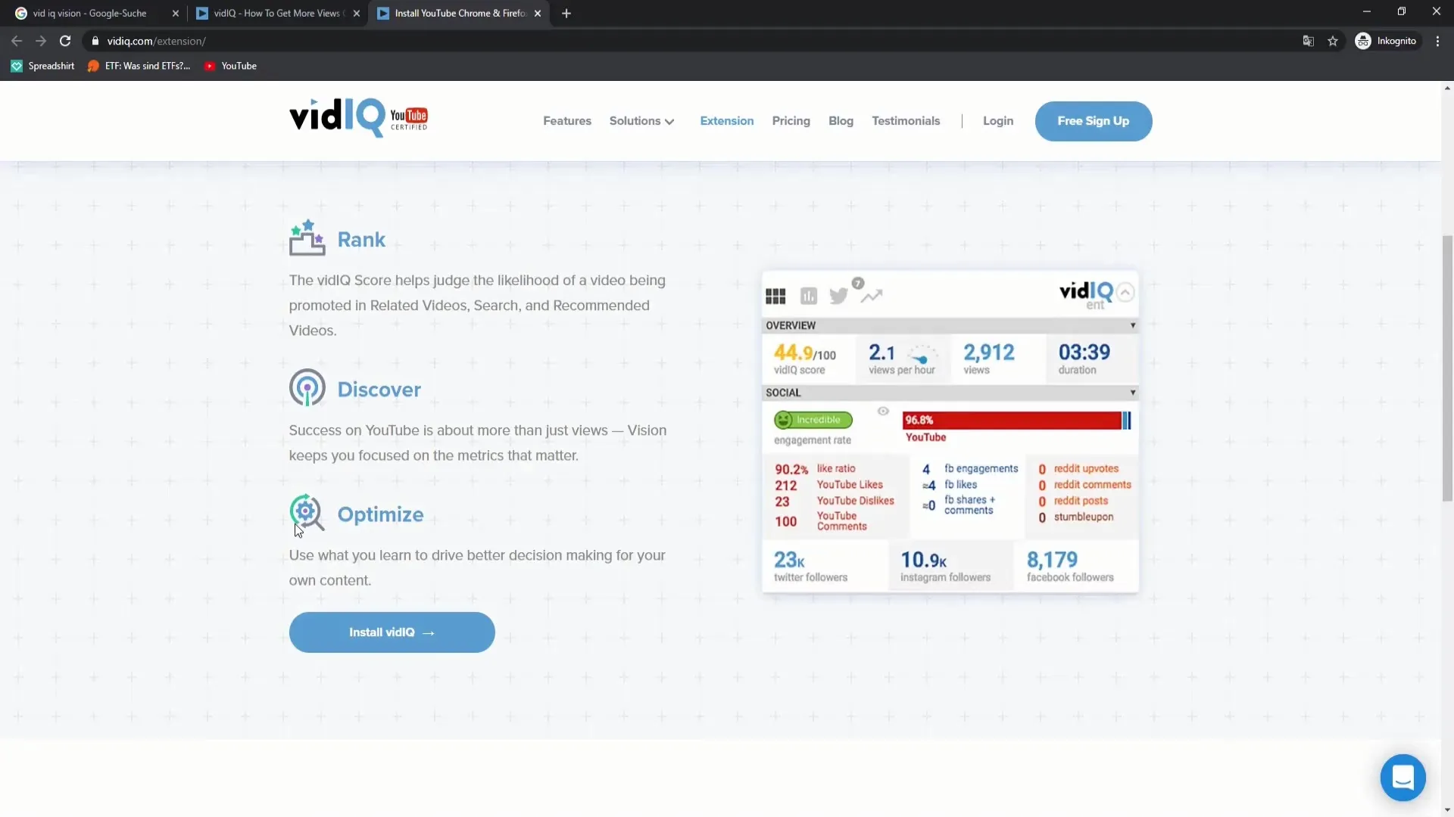The image size is (1454, 817).
Task: Click the red 96.8% YouTube bar
Action: 1012,421
